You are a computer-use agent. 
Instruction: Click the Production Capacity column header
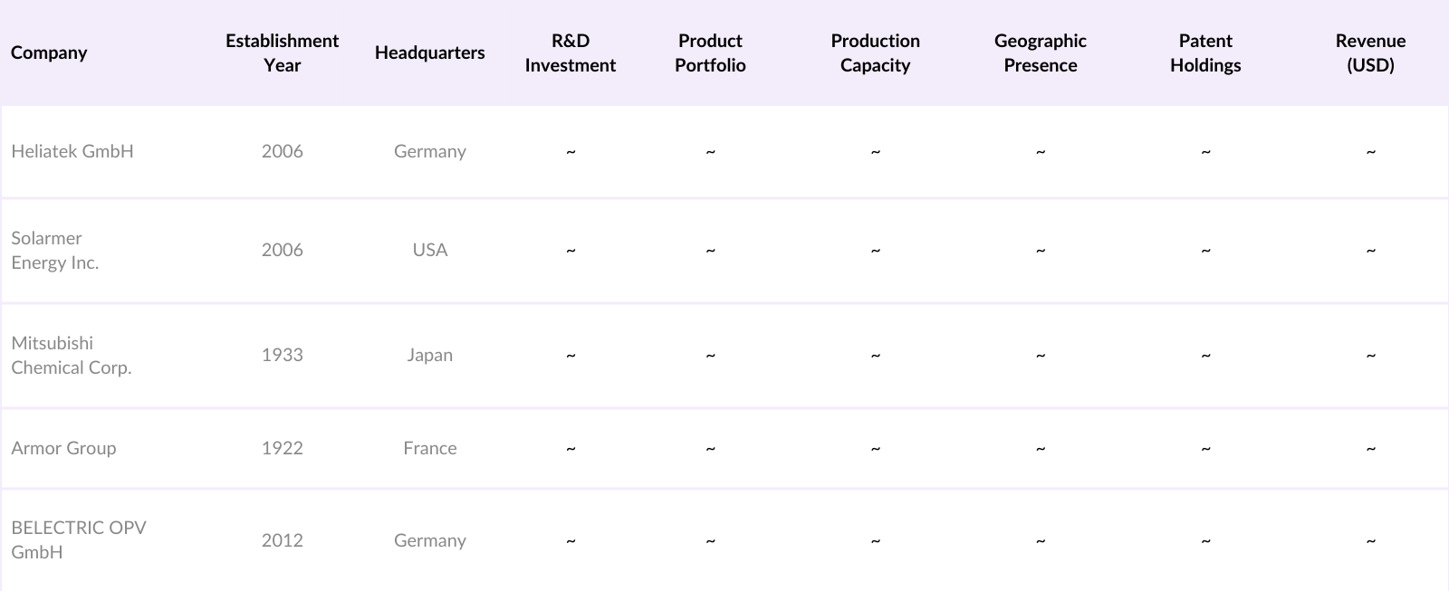[875, 52]
